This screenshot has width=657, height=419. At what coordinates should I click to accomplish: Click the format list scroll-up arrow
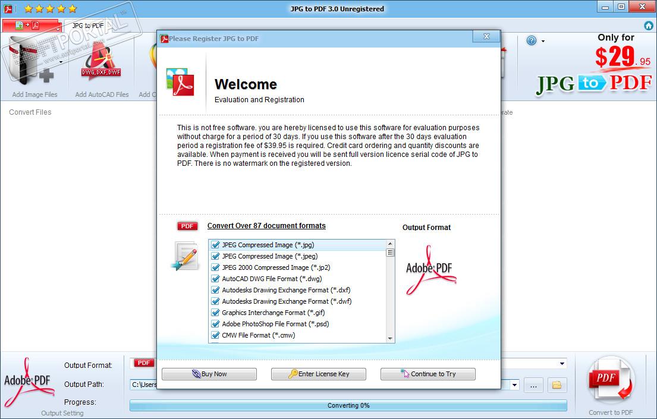[390, 244]
